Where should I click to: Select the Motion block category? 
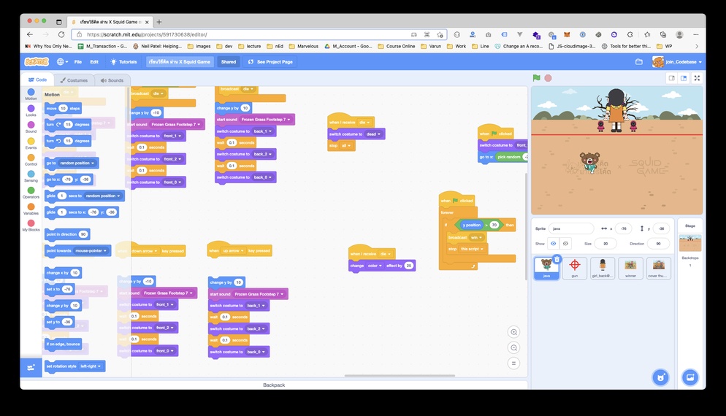point(31,94)
